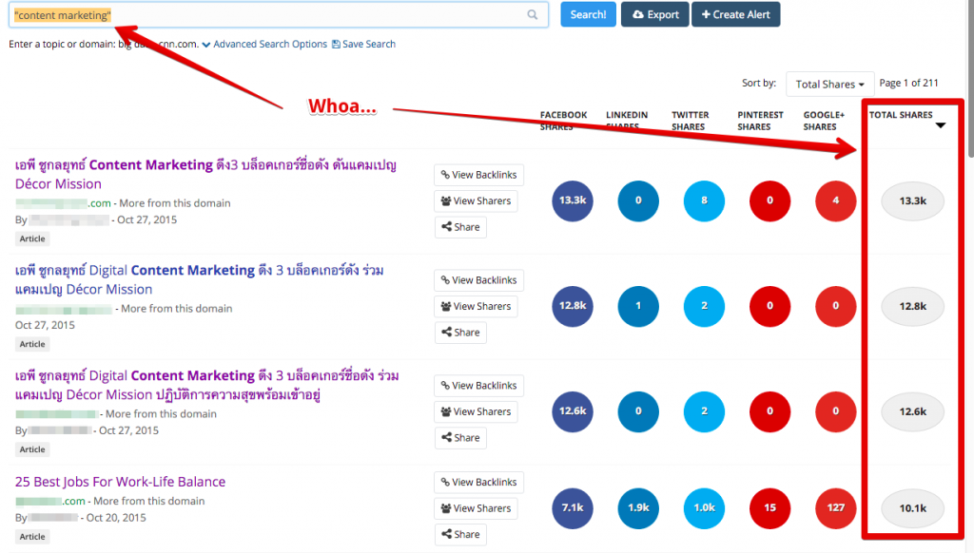Click View Backlinks for the third article
The image size is (974, 553).
(478, 386)
